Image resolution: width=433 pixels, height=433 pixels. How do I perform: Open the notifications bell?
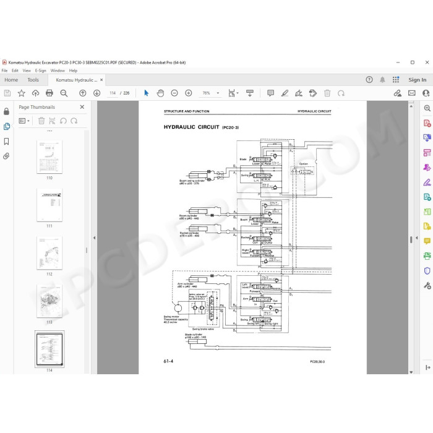pyautogui.click(x=382, y=80)
